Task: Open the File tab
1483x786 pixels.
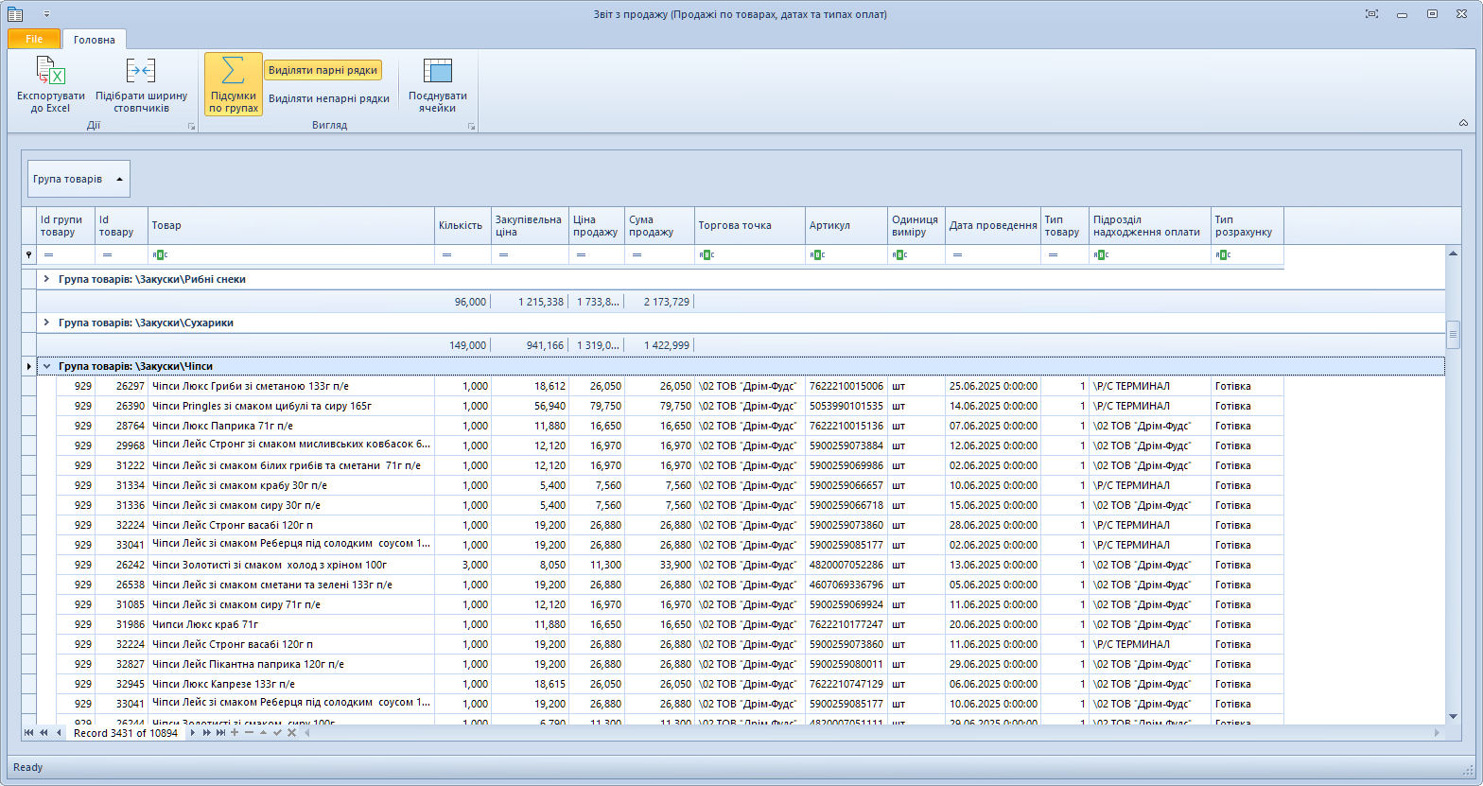Action: pos(34,39)
